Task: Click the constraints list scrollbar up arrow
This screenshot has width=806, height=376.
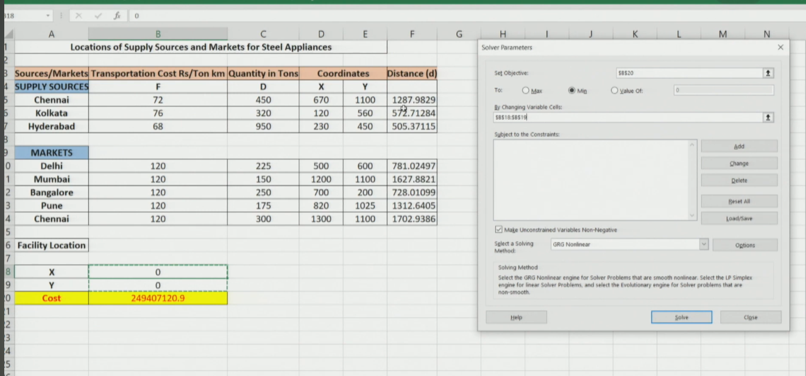Action: click(692, 144)
